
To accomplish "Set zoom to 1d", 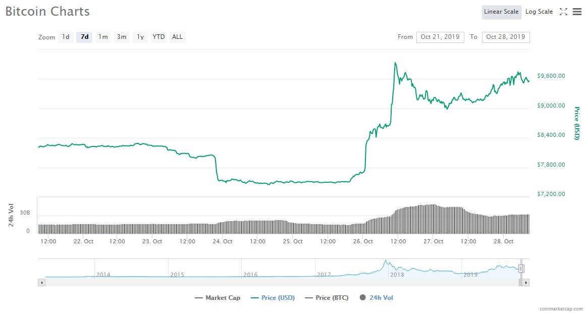I will (66, 37).
